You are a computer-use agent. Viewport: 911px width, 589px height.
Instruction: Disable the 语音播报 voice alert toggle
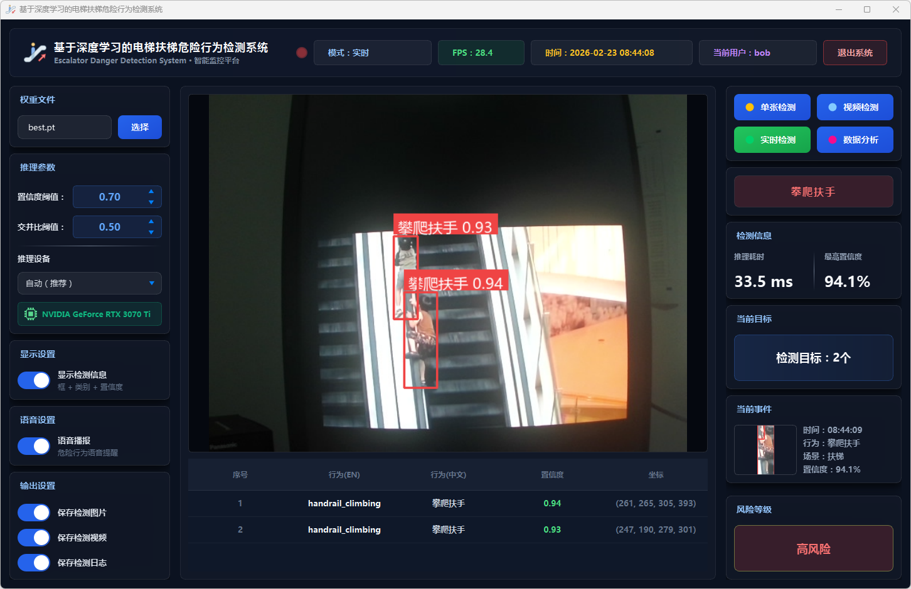coord(34,446)
